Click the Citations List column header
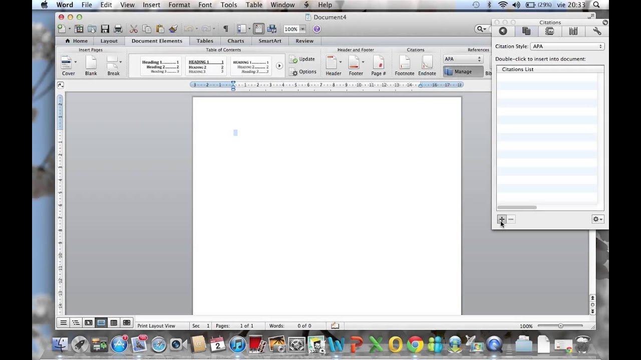This screenshot has width=641, height=360. [550, 69]
